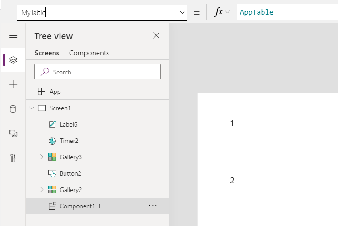
Task: Open the MyTable property dropdown
Action: click(182, 13)
